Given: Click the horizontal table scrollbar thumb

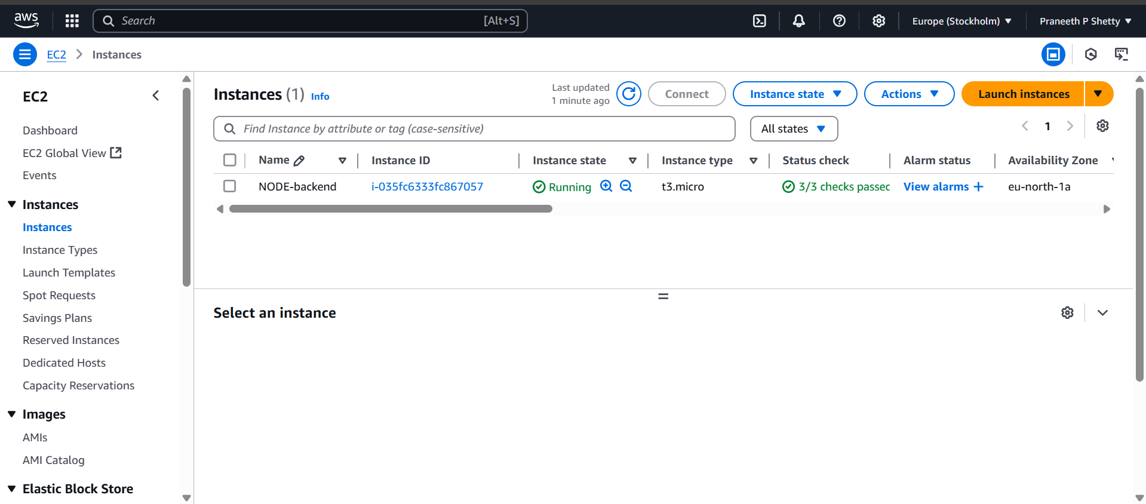Looking at the screenshot, I should pyautogui.click(x=391, y=209).
